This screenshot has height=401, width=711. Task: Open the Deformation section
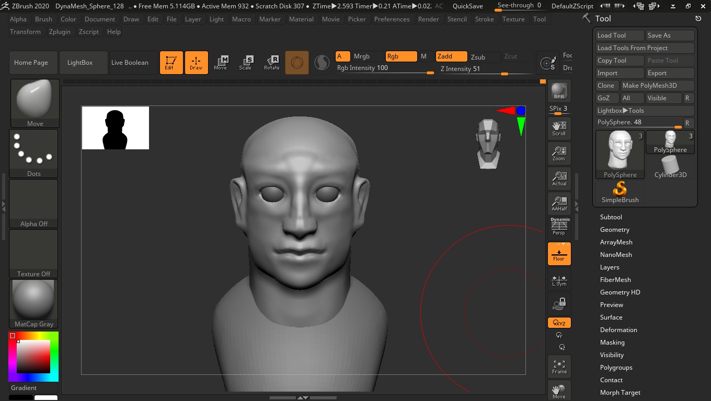point(618,330)
